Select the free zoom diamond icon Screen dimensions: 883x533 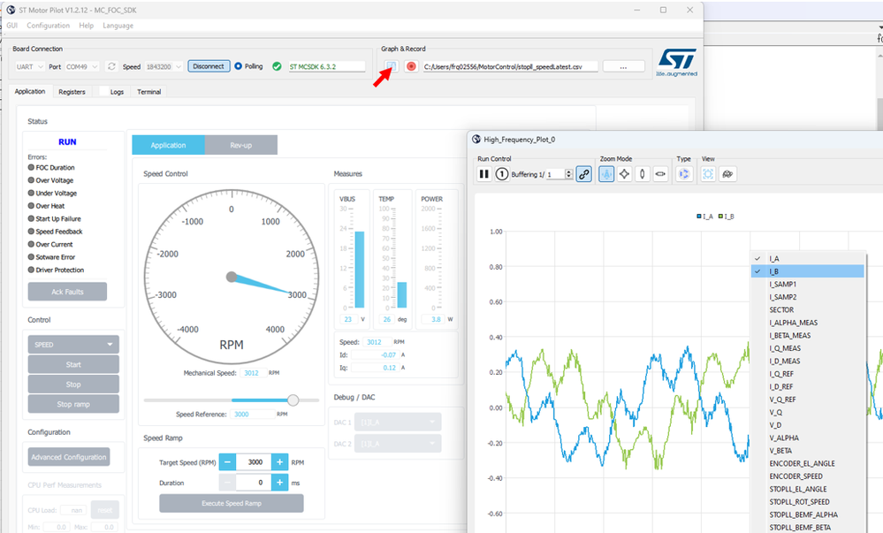624,174
